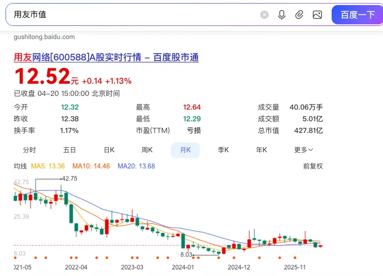The height and width of the screenshot is (276, 383).
Task: Click the 2025-11 date axis label
Action: pyautogui.click(x=295, y=267)
